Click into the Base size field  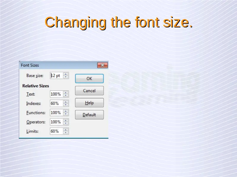coord(56,76)
